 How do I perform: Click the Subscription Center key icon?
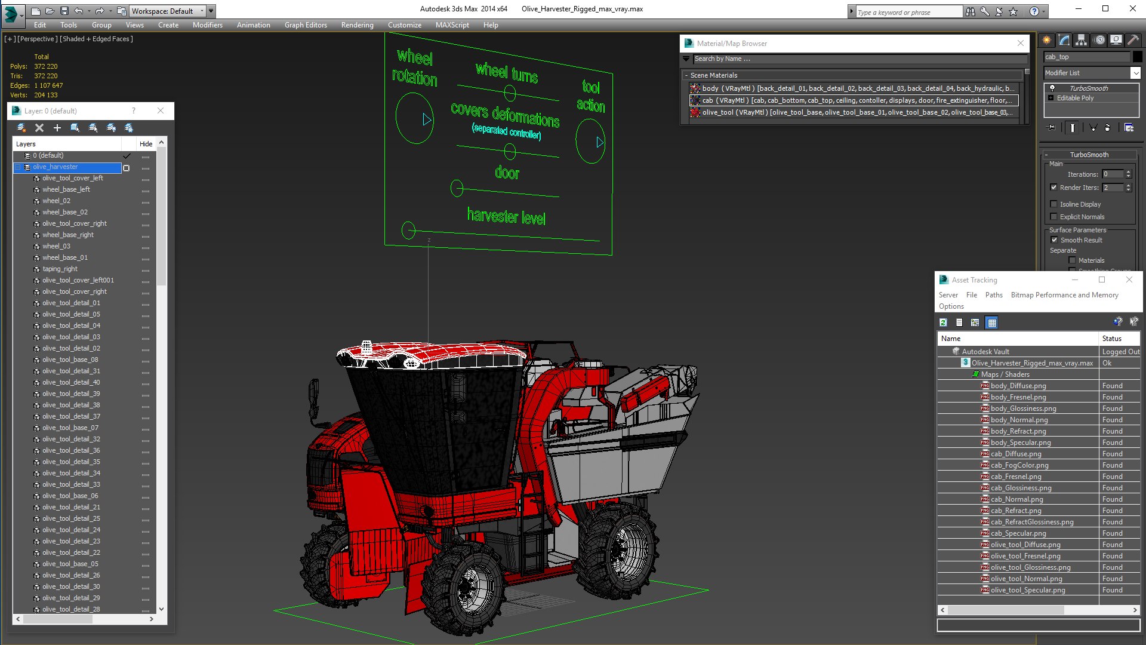tap(985, 11)
